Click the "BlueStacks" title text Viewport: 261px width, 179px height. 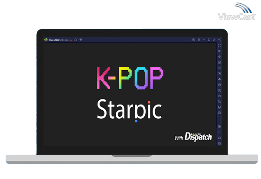click(x=55, y=40)
